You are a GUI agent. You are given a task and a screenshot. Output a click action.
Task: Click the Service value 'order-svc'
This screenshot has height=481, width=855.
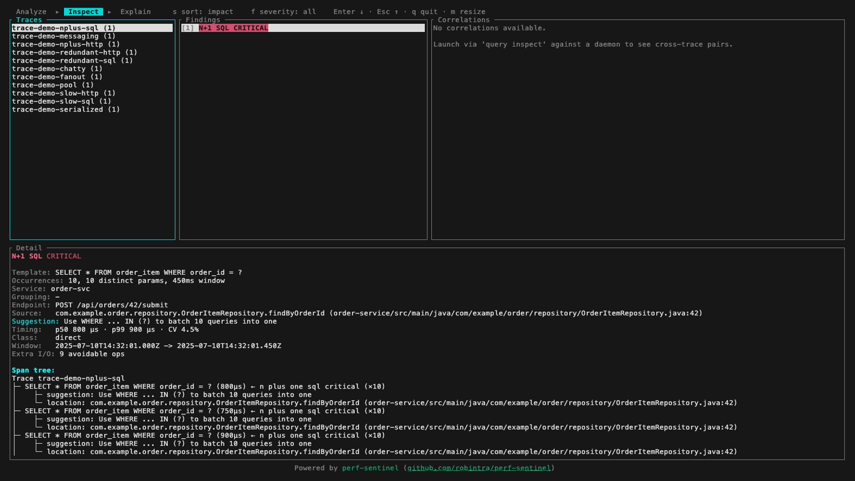(x=71, y=289)
